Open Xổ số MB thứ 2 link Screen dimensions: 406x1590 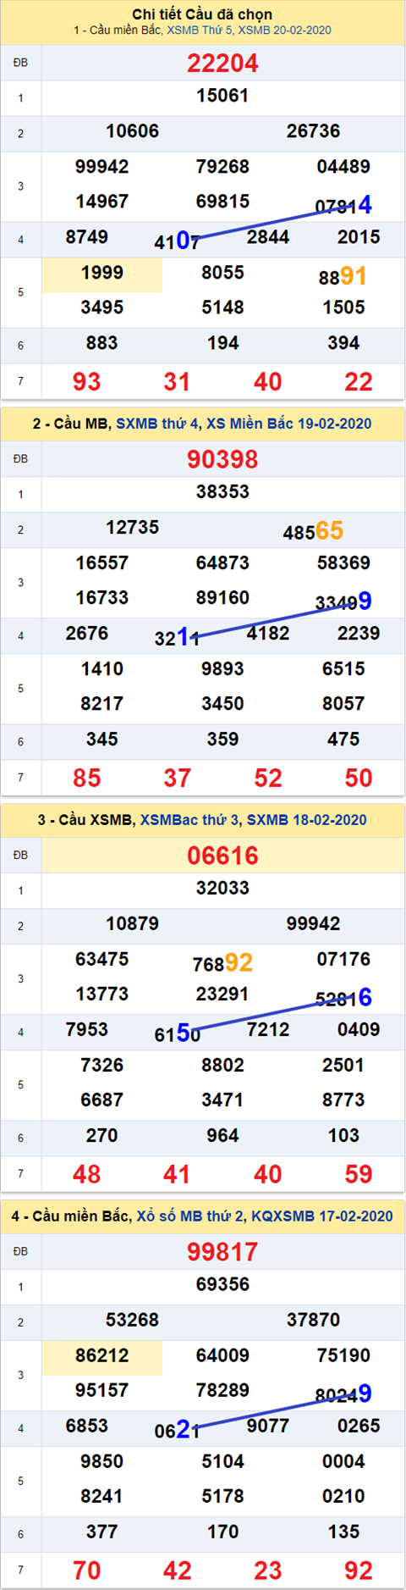[190, 1216]
